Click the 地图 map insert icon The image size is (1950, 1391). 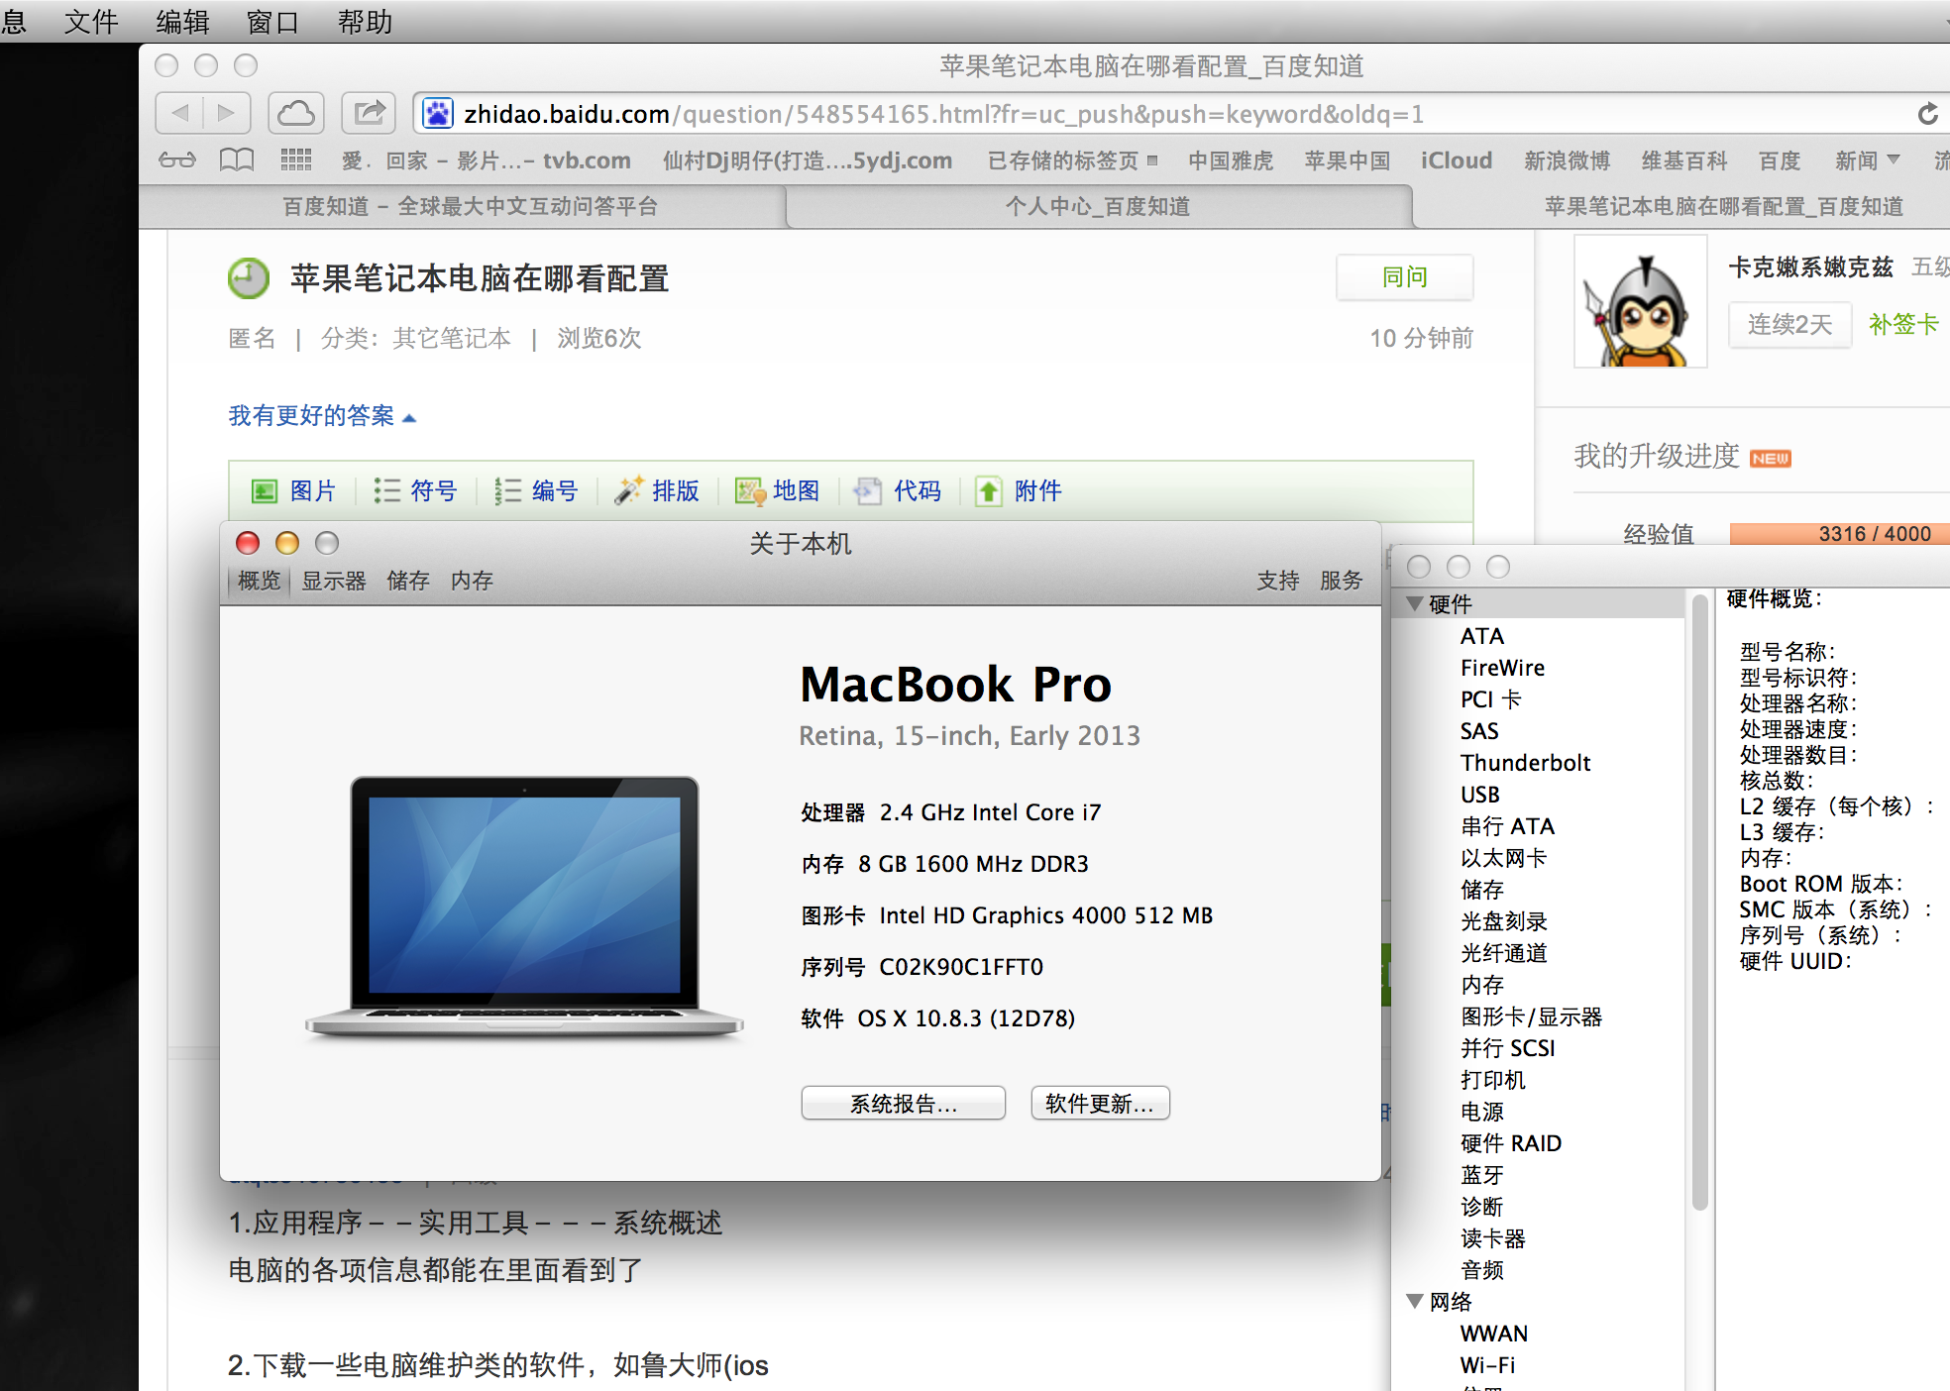(x=749, y=491)
